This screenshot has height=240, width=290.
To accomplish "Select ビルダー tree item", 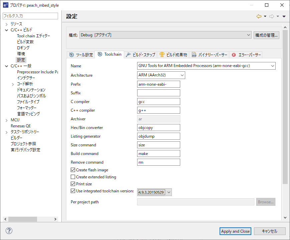I will [x=16, y=138].
